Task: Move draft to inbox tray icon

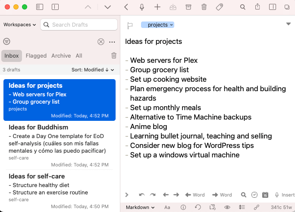Action: coord(173,7)
